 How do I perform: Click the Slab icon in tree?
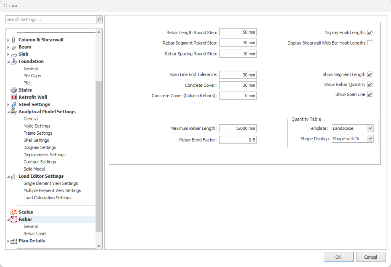pos(14,55)
